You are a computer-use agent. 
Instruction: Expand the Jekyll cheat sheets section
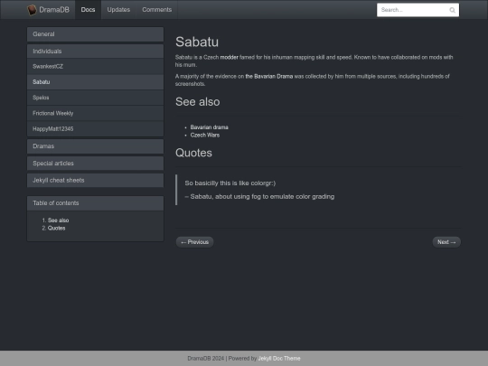pyautogui.click(x=95, y=180)
